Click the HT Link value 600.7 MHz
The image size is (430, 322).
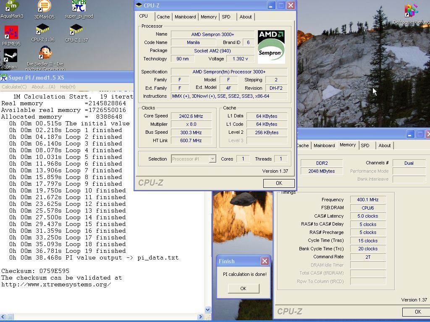pyautogui.click(x=191, y=140)
